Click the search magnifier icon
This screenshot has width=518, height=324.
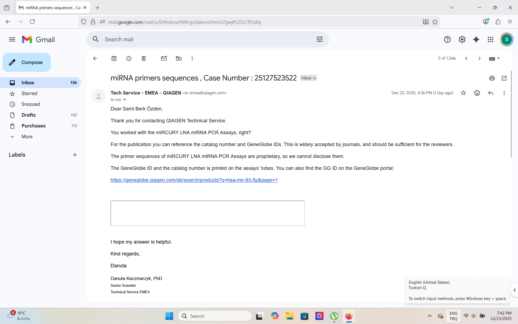[x=96, y=39]
